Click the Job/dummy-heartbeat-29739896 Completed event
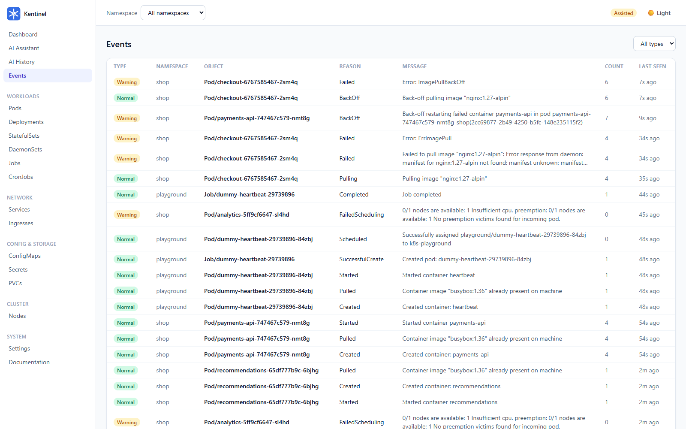Viewport: 686px width, 429px height. 391,194
